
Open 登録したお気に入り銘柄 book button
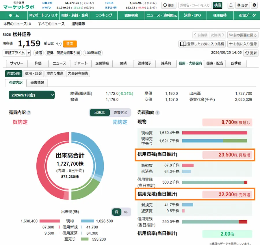(202, 44)
